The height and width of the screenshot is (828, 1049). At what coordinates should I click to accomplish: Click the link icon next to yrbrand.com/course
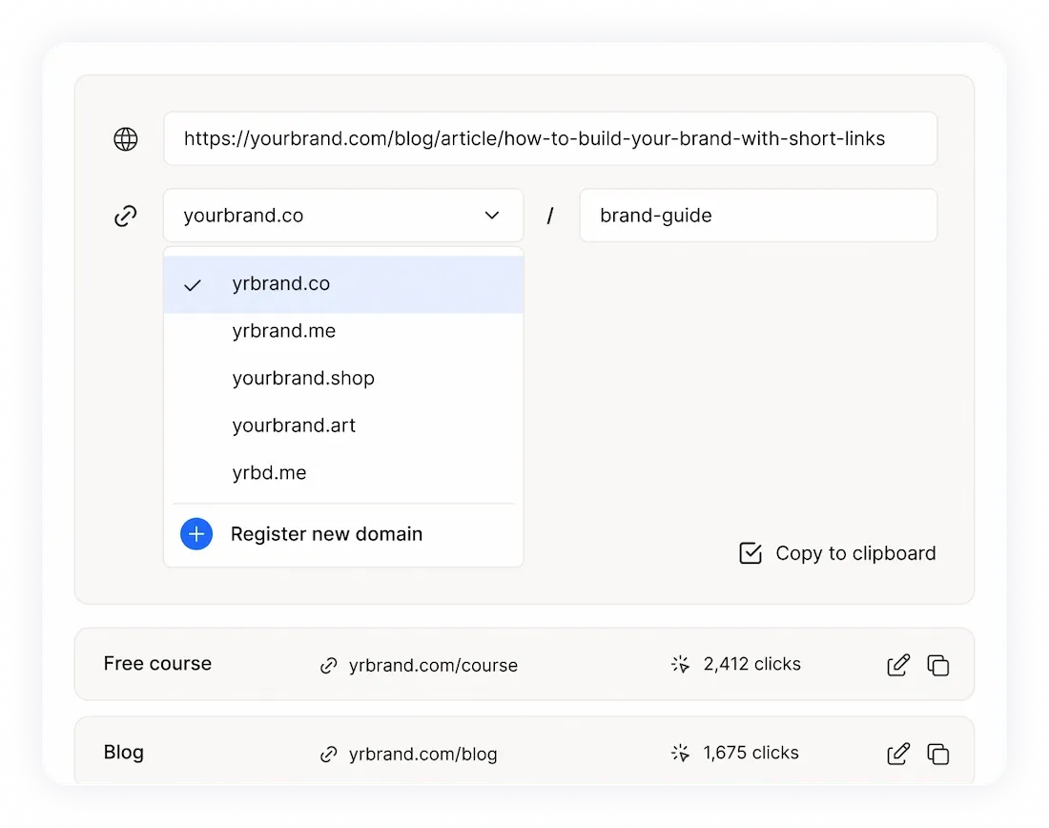click(x=328, y=665)
